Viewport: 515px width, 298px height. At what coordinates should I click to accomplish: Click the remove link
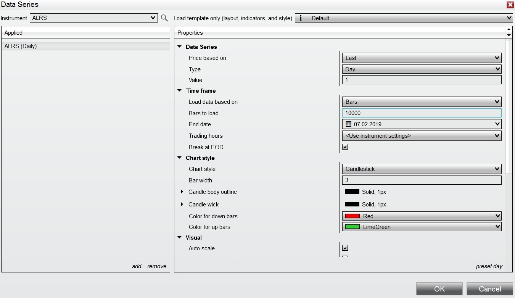(157, 266)
